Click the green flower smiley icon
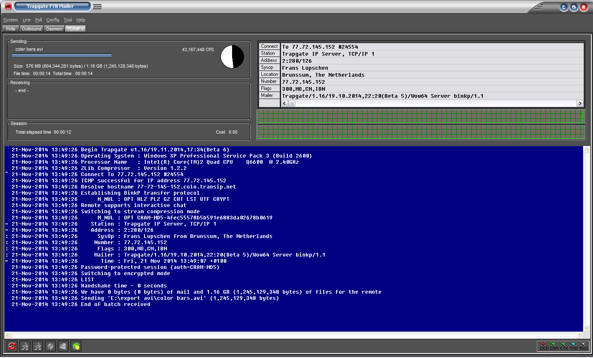Viewport: 593px width, 358px height. tap(76, 346)
